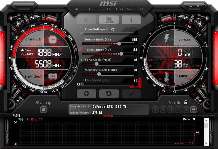Click Powered by Rivatuner text

tap(200, 116)
